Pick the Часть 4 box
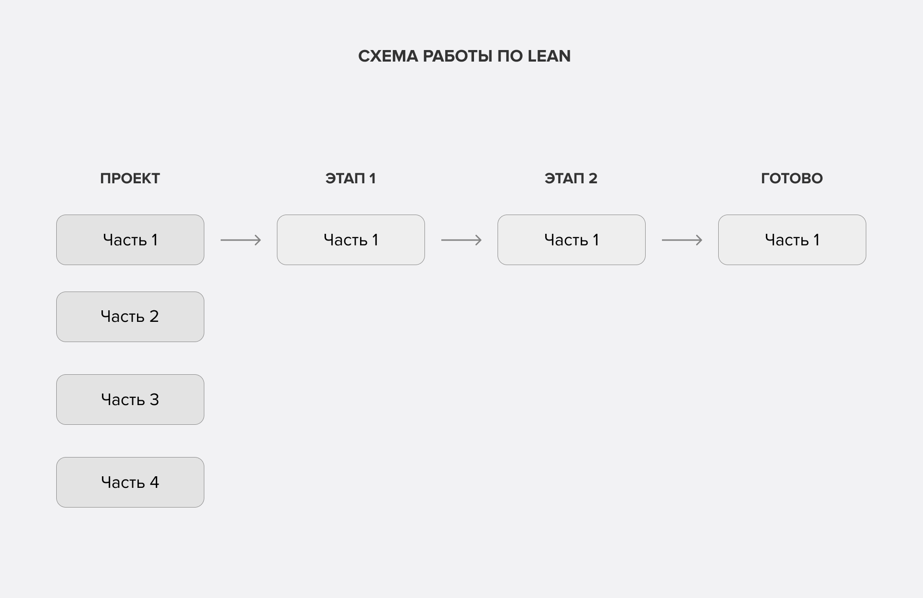The height and width of the screenshot is (598, 923). pos(130,482)
